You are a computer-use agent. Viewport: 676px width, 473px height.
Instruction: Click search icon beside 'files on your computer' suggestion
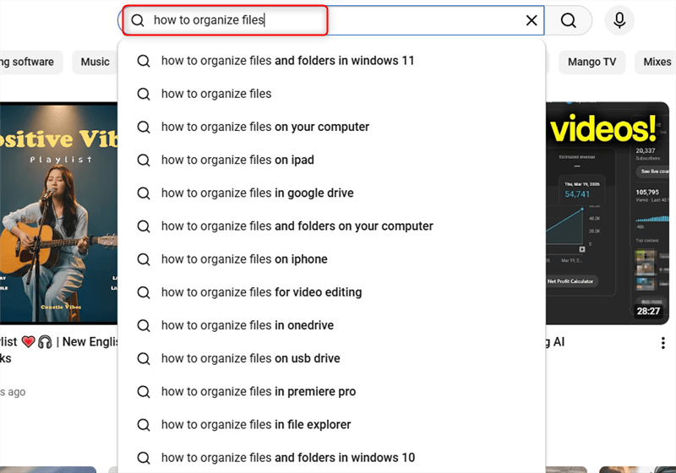(144, 128)
